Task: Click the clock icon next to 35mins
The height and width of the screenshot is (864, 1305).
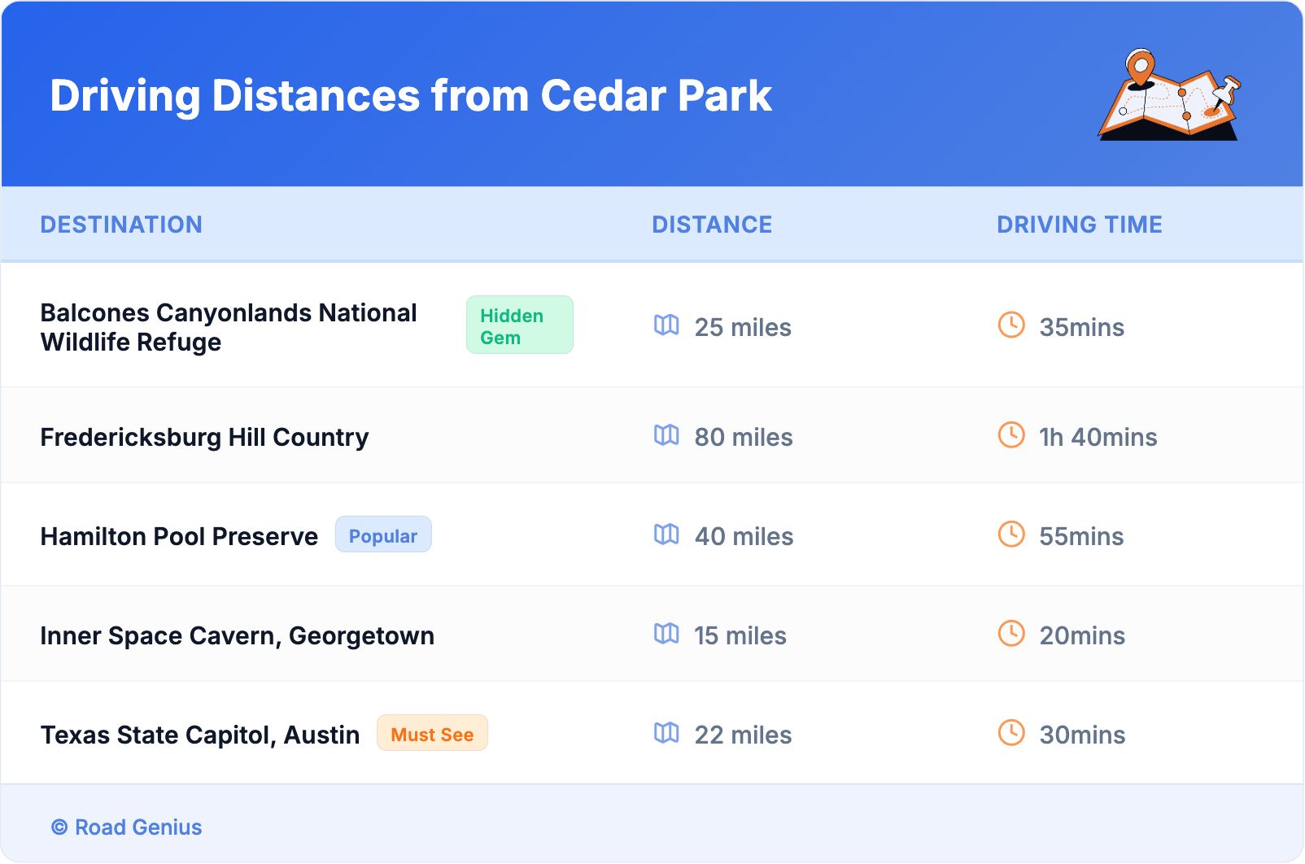Action: click(x=1011, y=325)
